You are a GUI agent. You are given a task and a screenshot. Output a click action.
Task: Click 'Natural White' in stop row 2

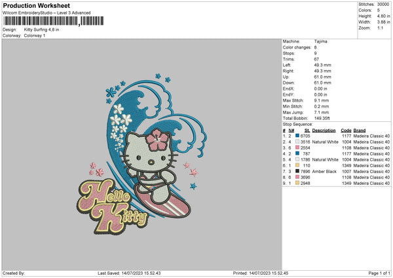(x=326, y=142)
